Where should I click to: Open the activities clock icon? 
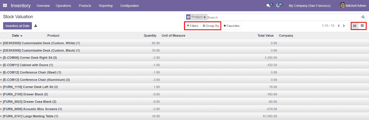(x=278, y=6)
